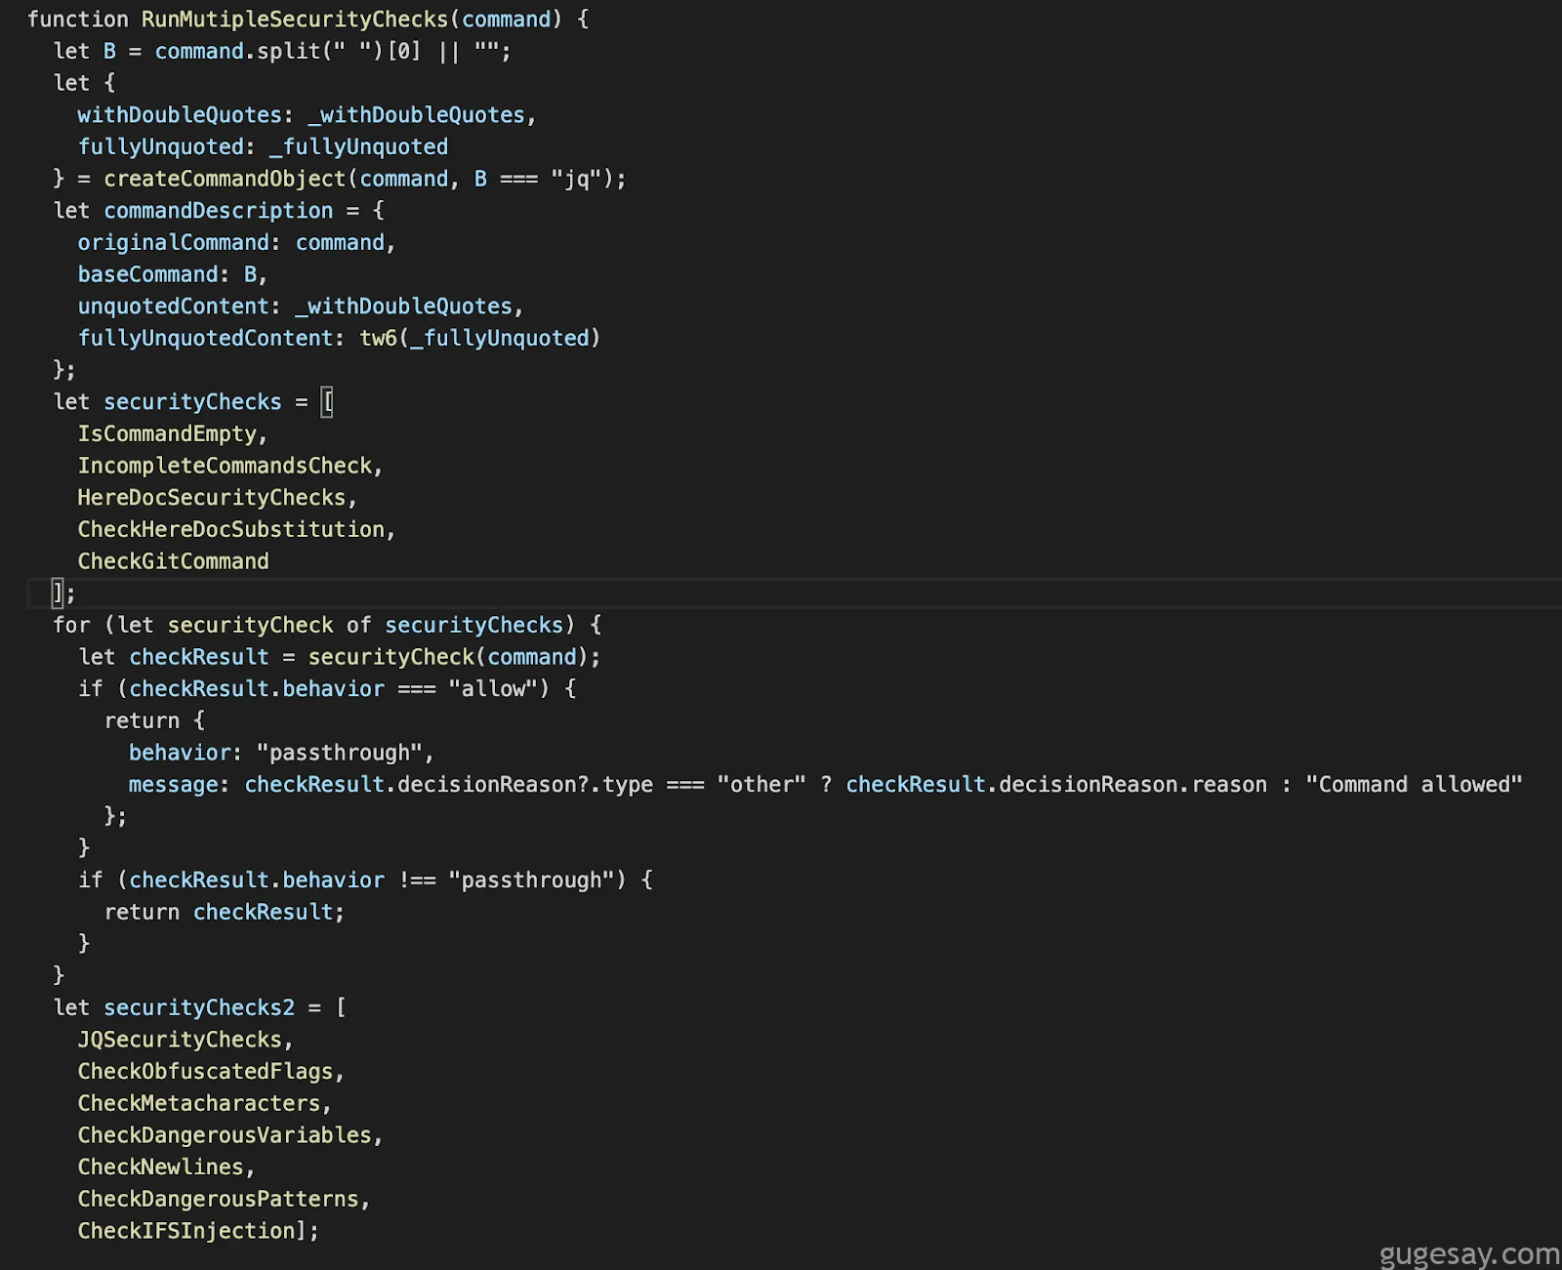Click the CheckDangerousVariables array entry
1562x1270 pixels.
225,1136
